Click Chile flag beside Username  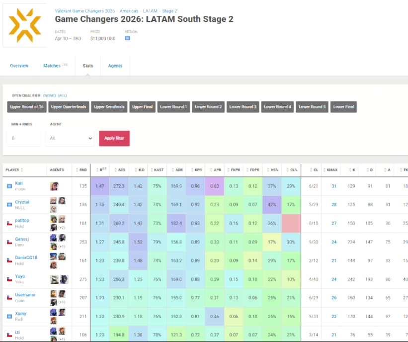pos(9,298)
